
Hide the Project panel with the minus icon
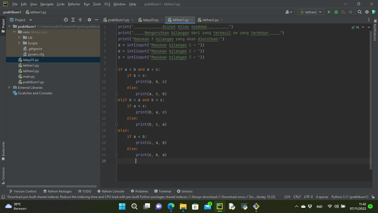(x=96, y=20)
